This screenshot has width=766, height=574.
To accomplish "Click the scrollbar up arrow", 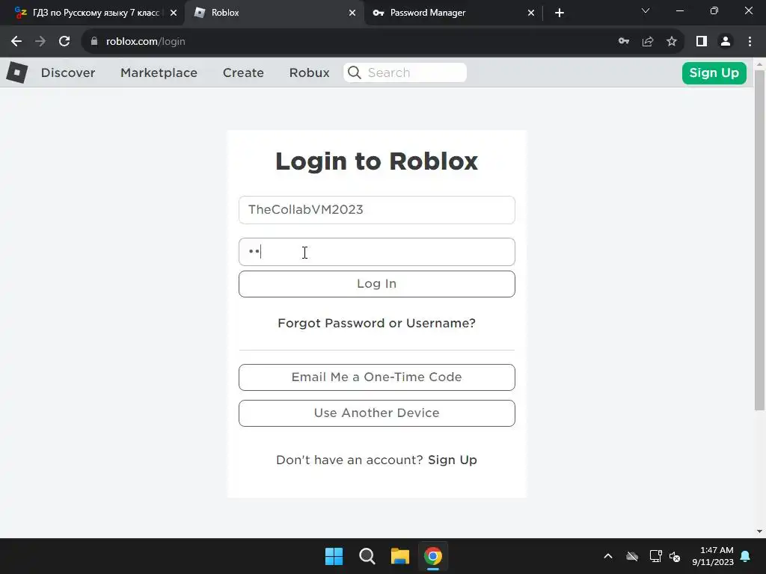I will tap(759, 64).
